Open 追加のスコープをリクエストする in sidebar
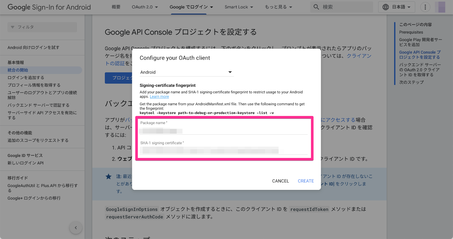The image size is (453, 239). tap(38, 140)
